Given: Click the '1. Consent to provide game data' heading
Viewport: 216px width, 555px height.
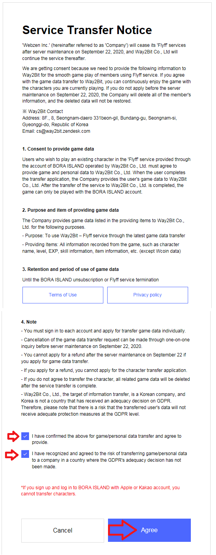Looking at the screenshot, I should [58, 149].
